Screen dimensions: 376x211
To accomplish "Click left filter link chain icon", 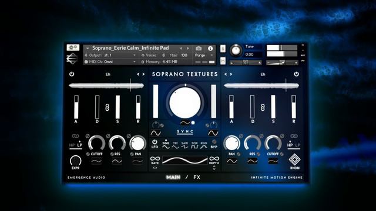I will coord(75,136).
